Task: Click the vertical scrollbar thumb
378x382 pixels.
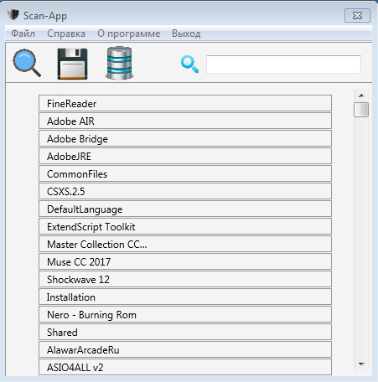Action: [361, 110]
